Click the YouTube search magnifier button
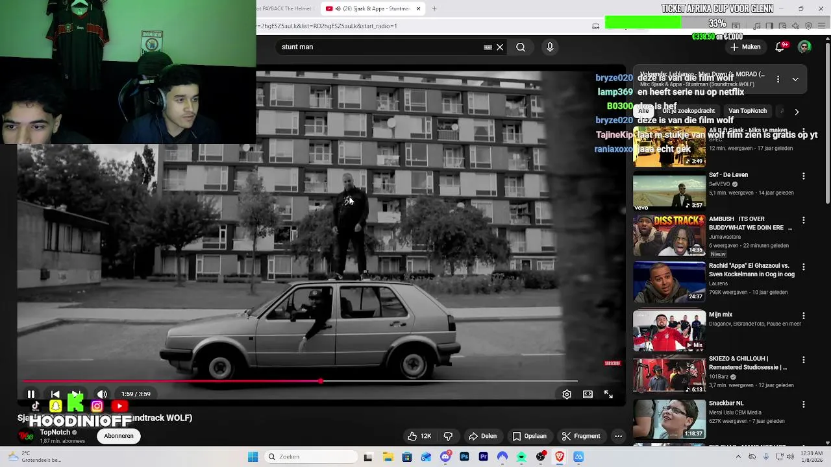Screen dimensions: 831x467 (521, 47)
